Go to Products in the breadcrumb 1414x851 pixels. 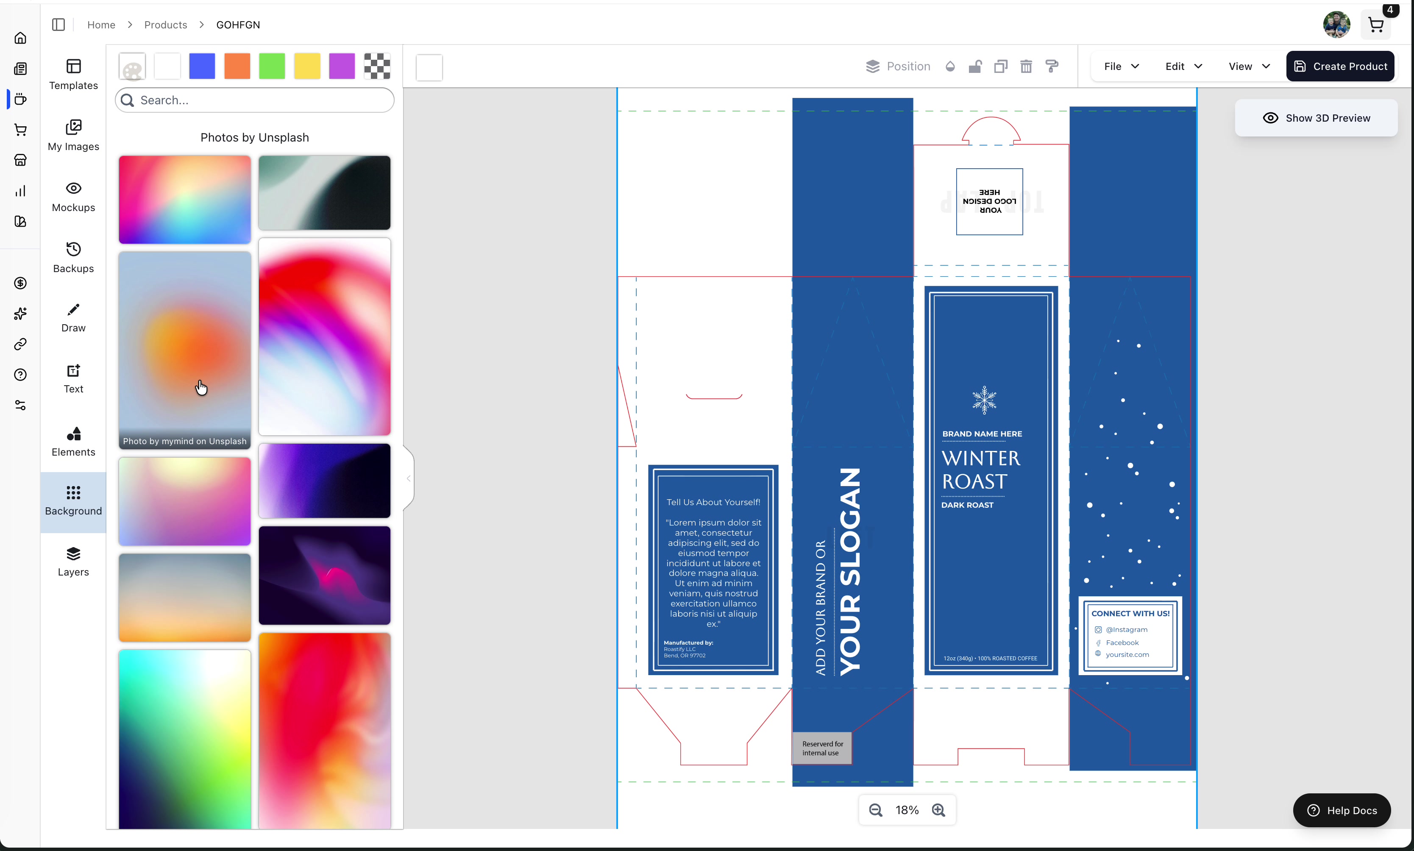(165, 25)
